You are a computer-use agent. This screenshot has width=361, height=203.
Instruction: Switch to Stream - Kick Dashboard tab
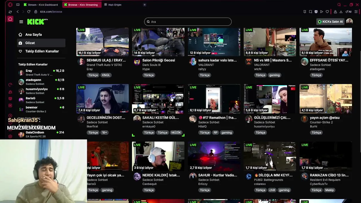coord(41,5)
